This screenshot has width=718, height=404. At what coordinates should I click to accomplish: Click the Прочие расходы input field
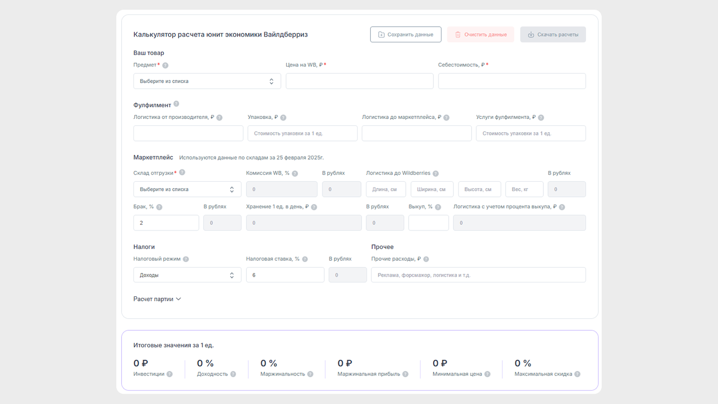click(x=478, y=275)
